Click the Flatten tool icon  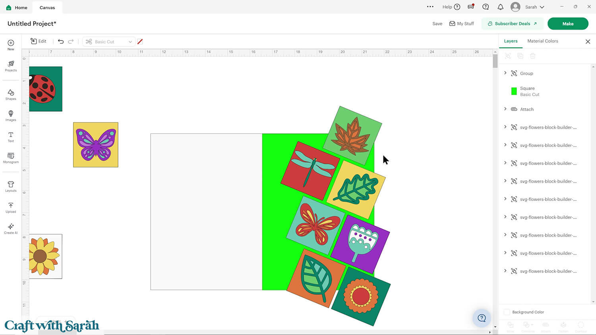563,327
